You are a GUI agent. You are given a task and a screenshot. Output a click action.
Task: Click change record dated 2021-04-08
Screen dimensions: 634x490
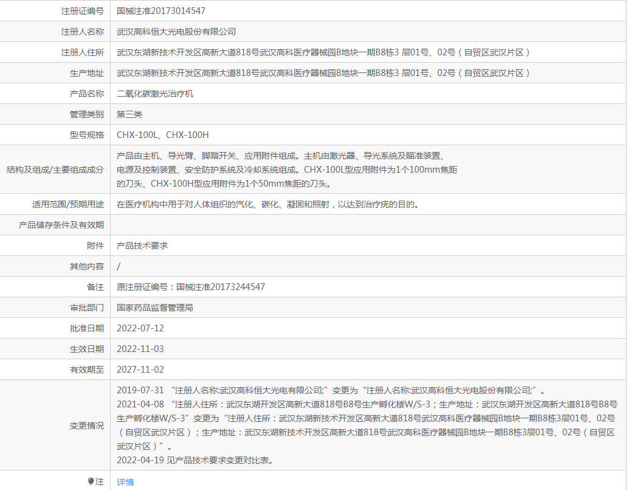pyautogui.click(x=367, y=426)
